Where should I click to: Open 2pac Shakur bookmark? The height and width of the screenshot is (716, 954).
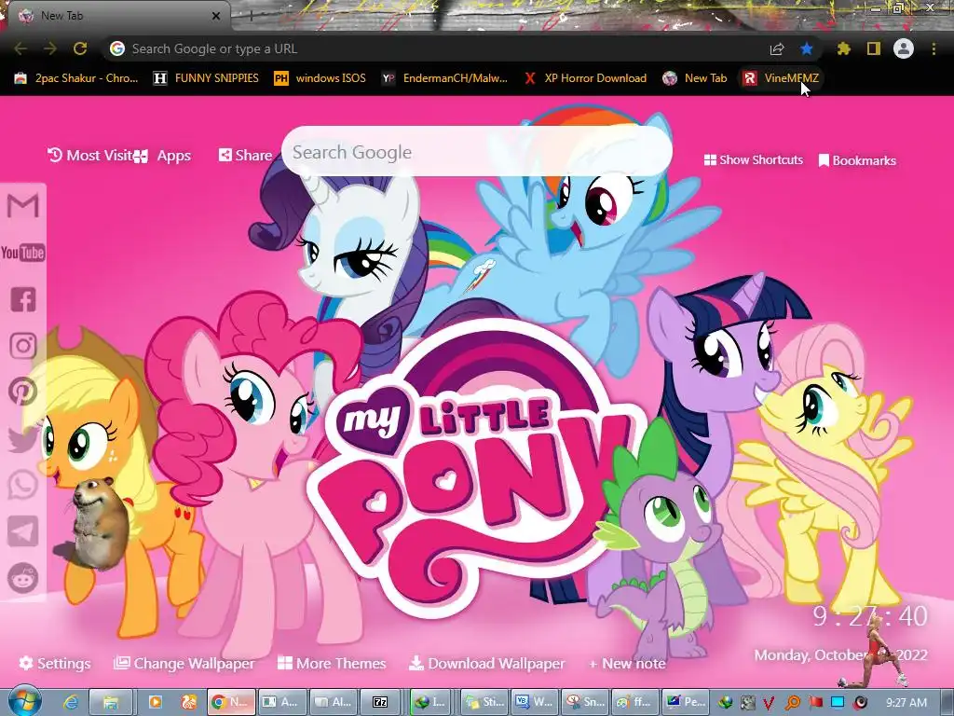(76, 78)
